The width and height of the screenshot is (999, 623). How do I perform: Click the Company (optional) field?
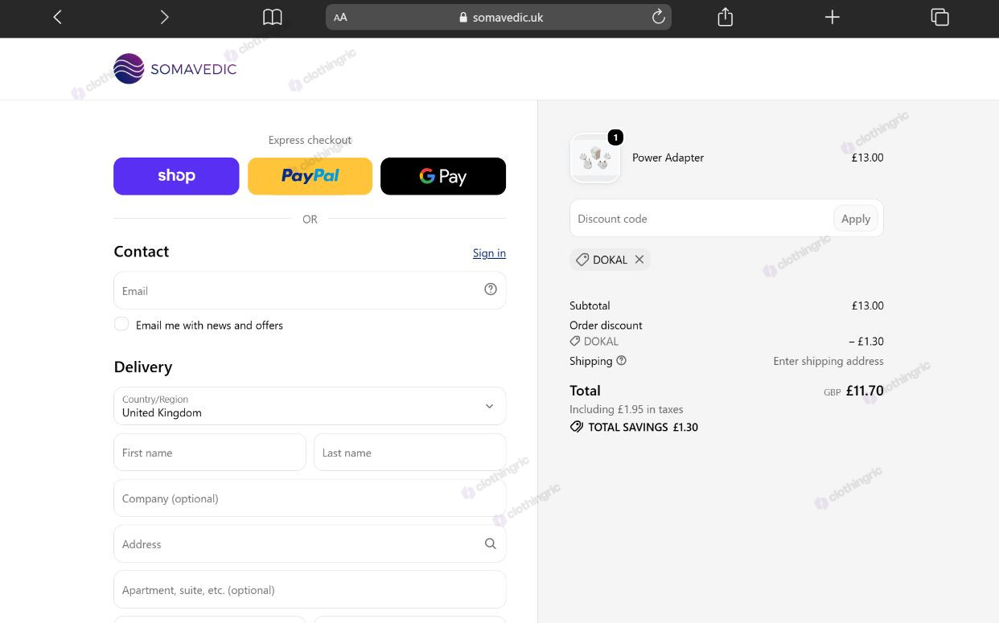[x=310, y=498]
